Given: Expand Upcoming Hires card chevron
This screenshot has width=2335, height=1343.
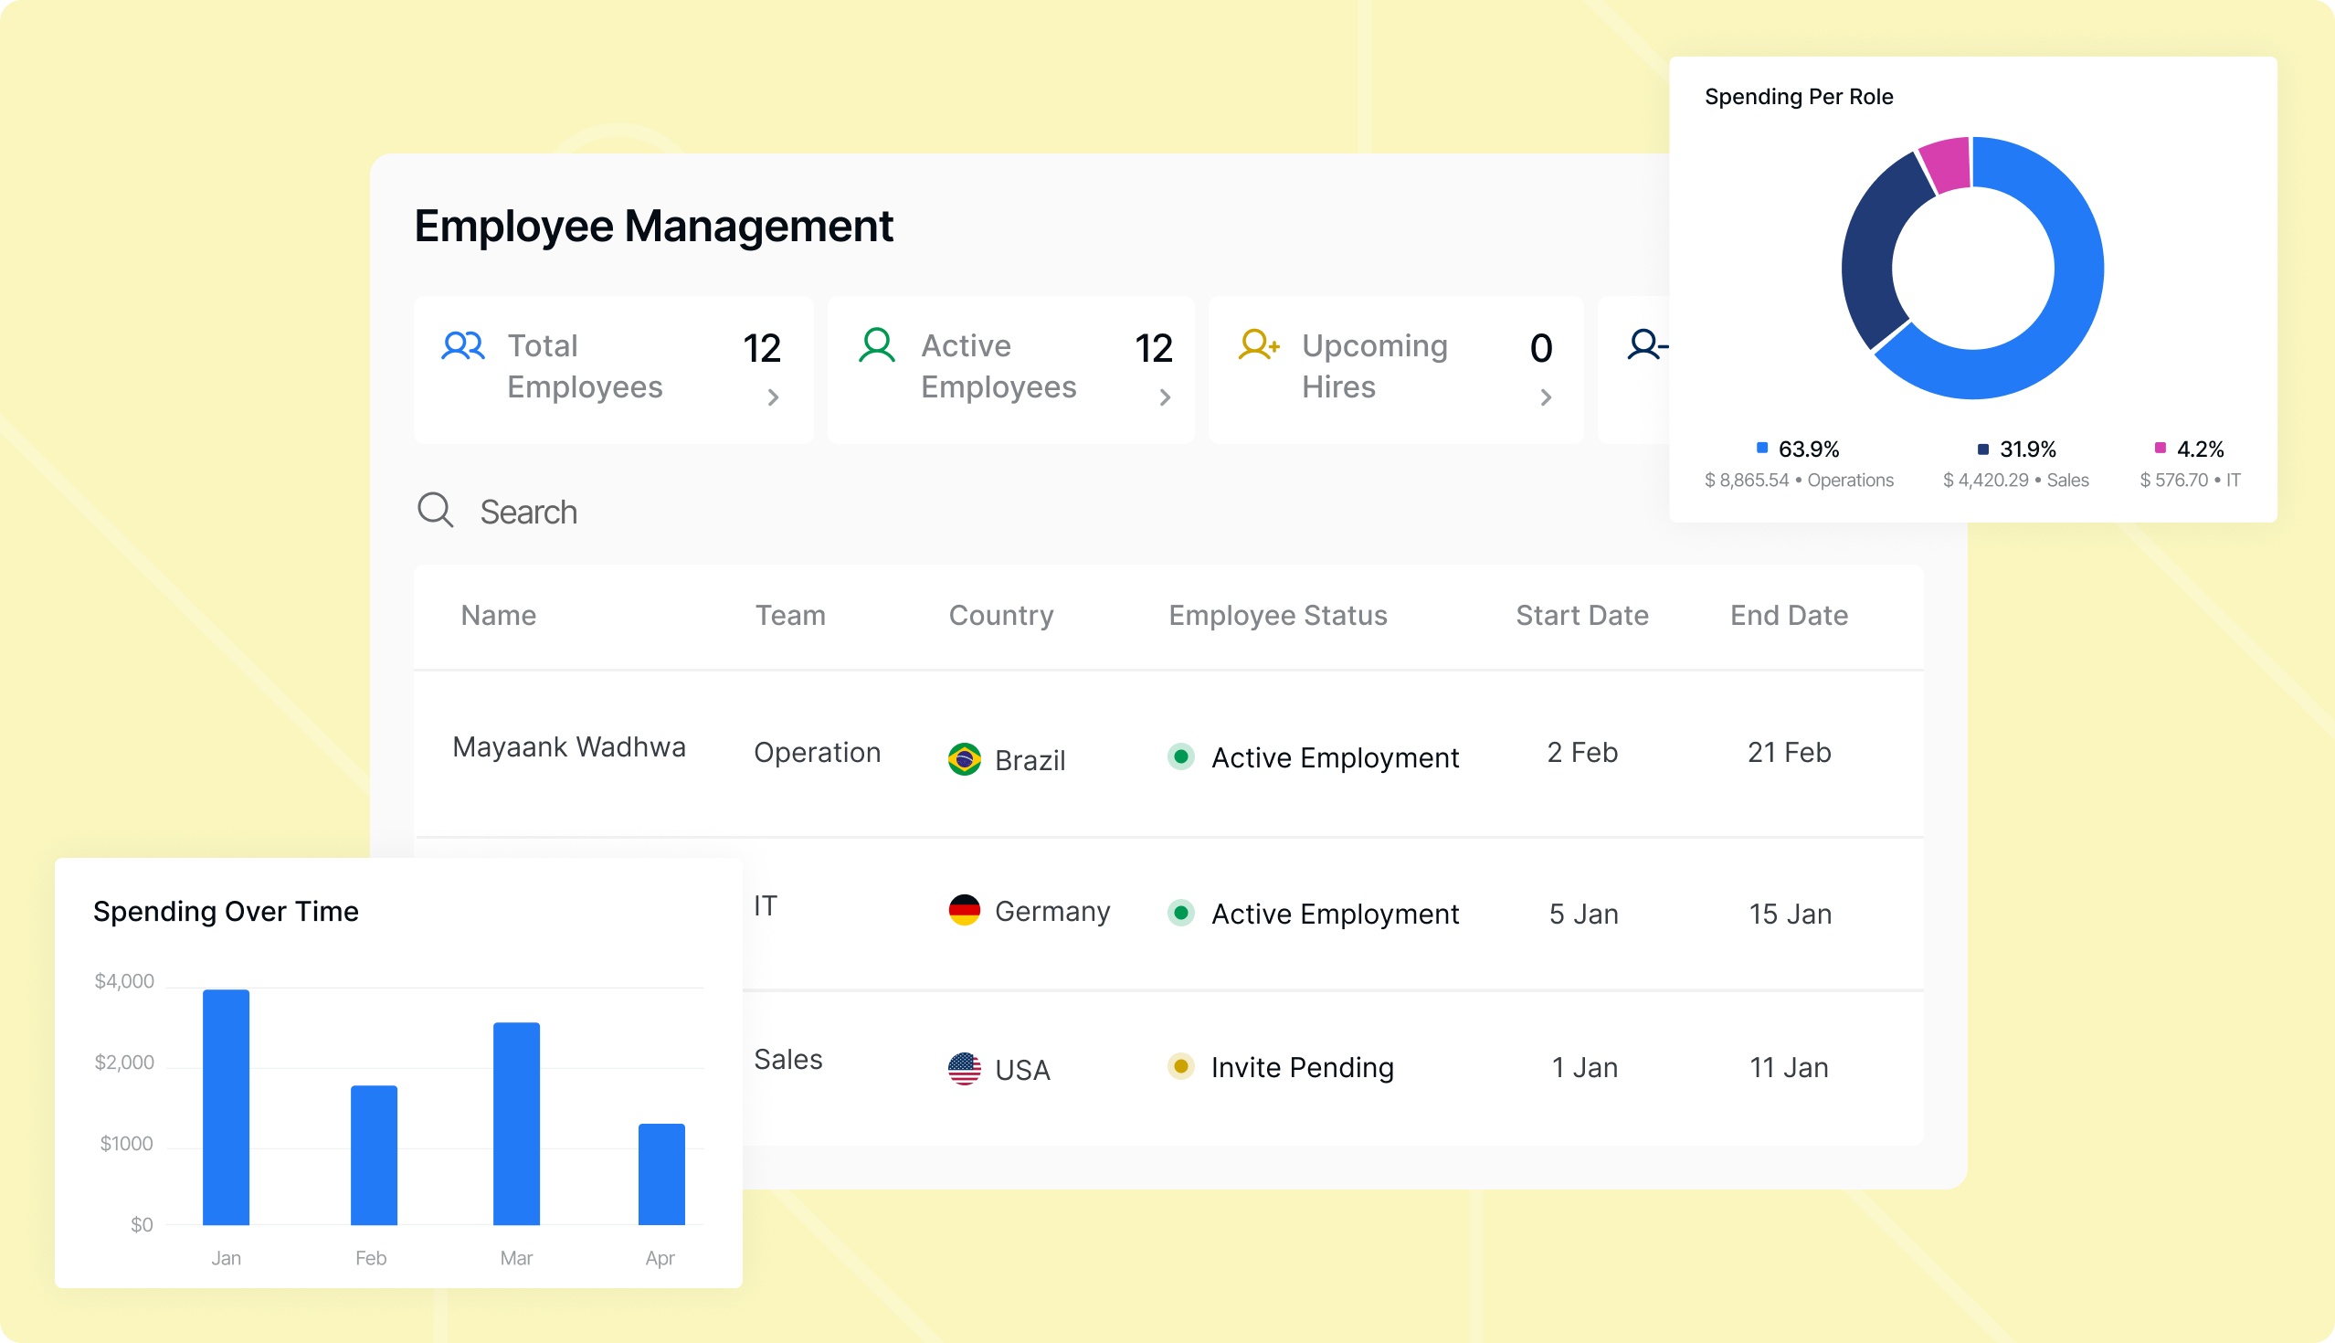Looking at the screenshot, I should [1546, 397].
